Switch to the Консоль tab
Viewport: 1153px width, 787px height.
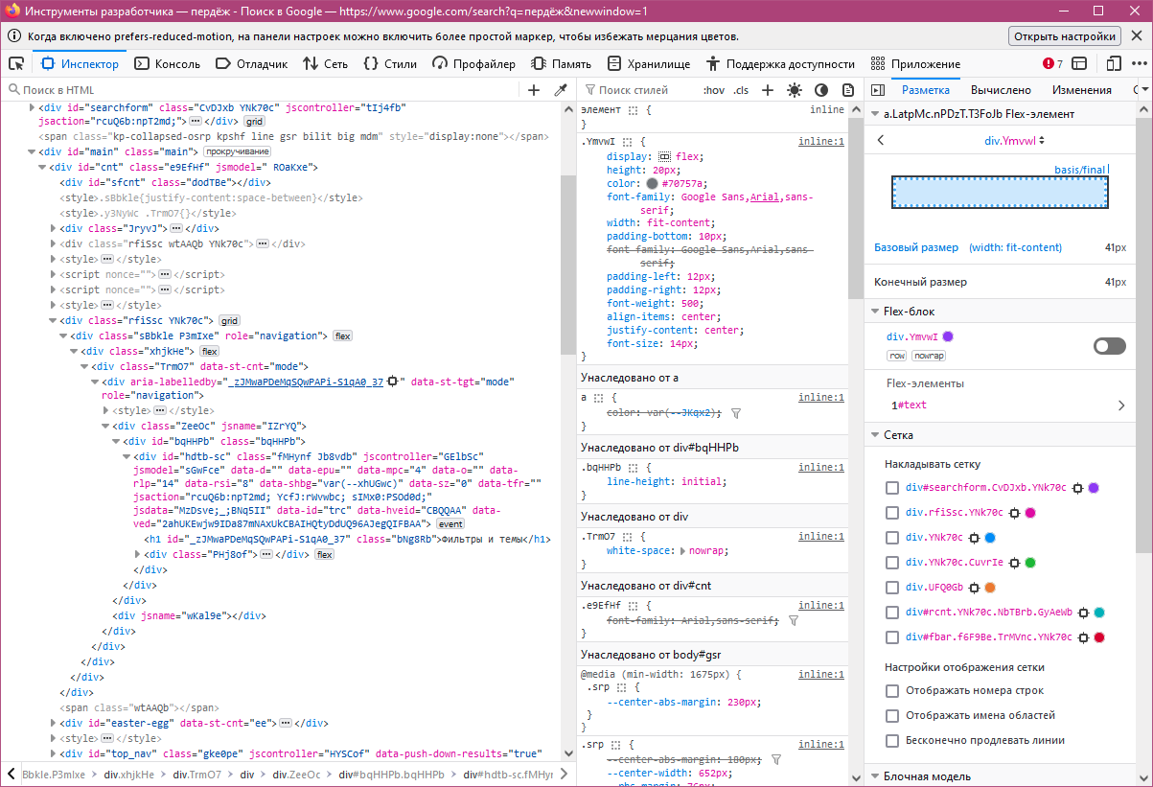(167, 64)
